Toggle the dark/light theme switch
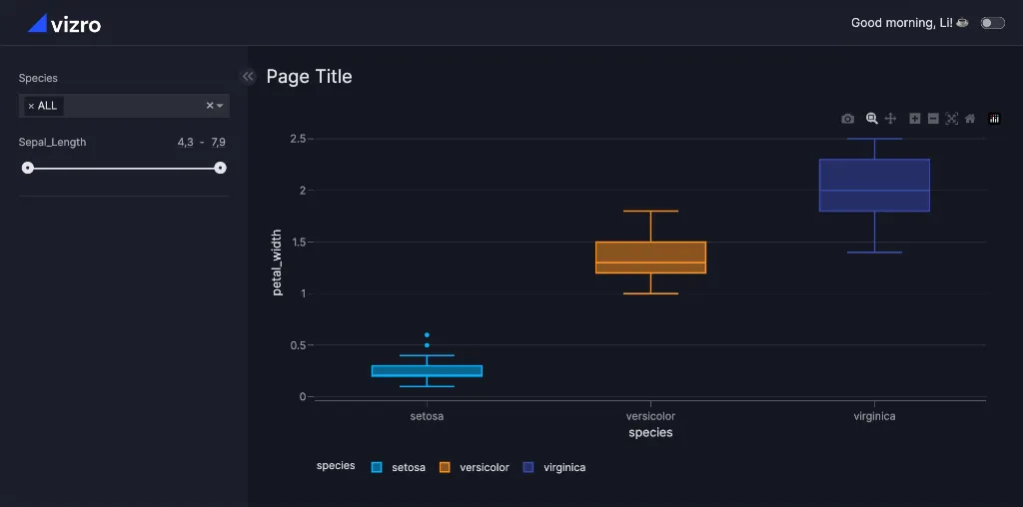Screen dimensions: 1023x507 click(992, 23)
